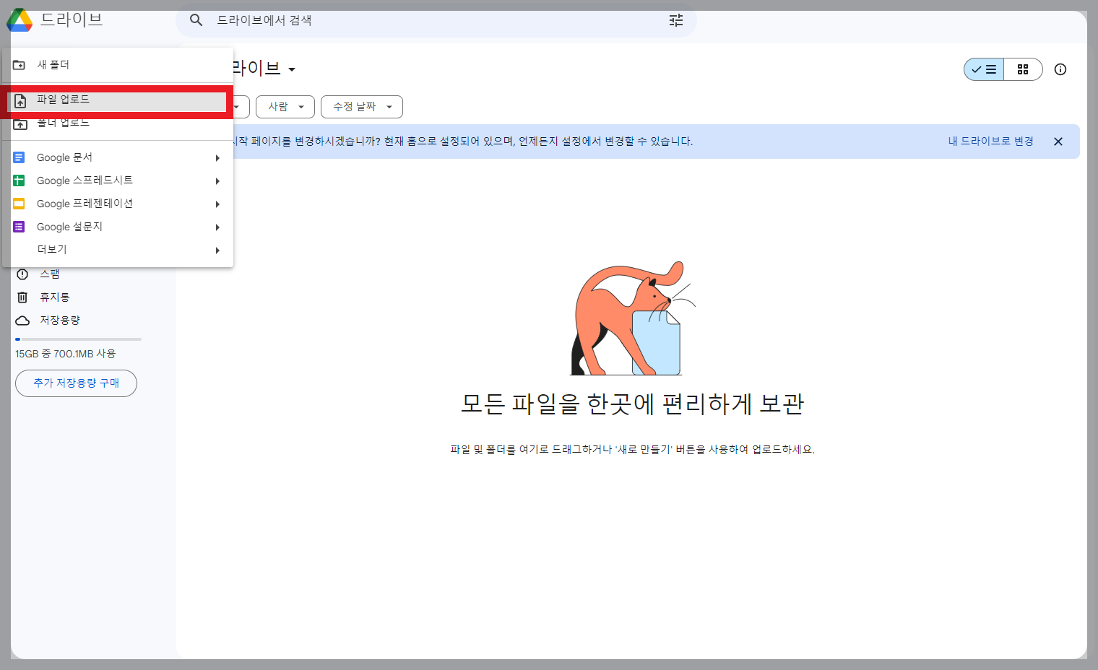Expand Google 스프레드시트 submenu arrow
This screenshot has width=1098, height=670.
pyautogui.click(x=217, y=181)
